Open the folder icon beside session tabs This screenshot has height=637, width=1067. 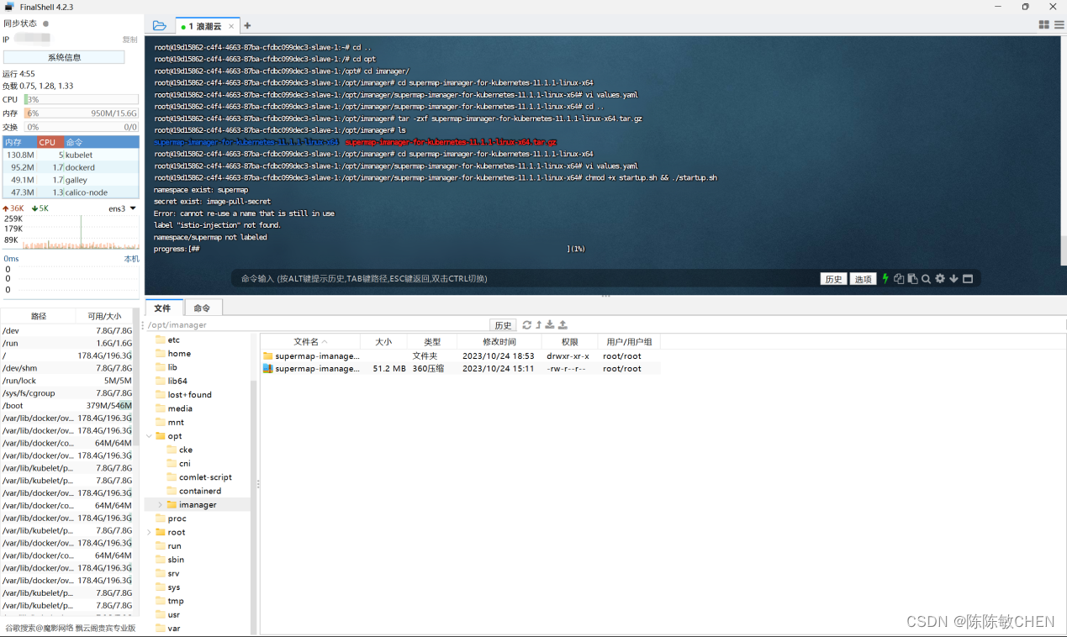(160, 26)
